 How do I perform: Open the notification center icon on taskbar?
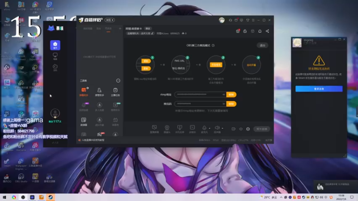[x=352, y=197]
